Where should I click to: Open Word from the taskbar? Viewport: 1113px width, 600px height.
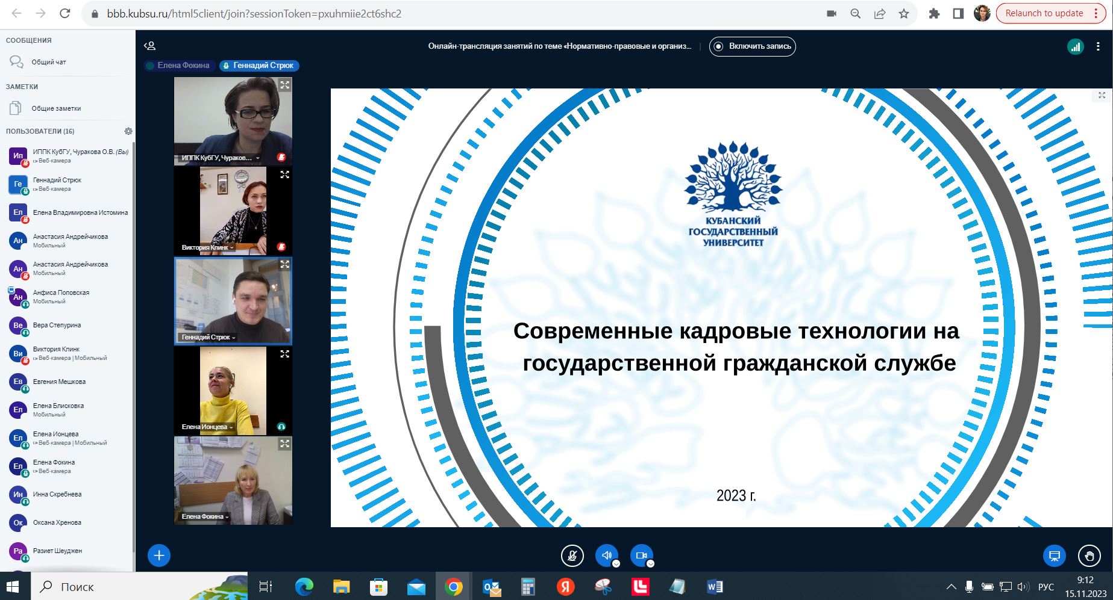click(715, 587)
